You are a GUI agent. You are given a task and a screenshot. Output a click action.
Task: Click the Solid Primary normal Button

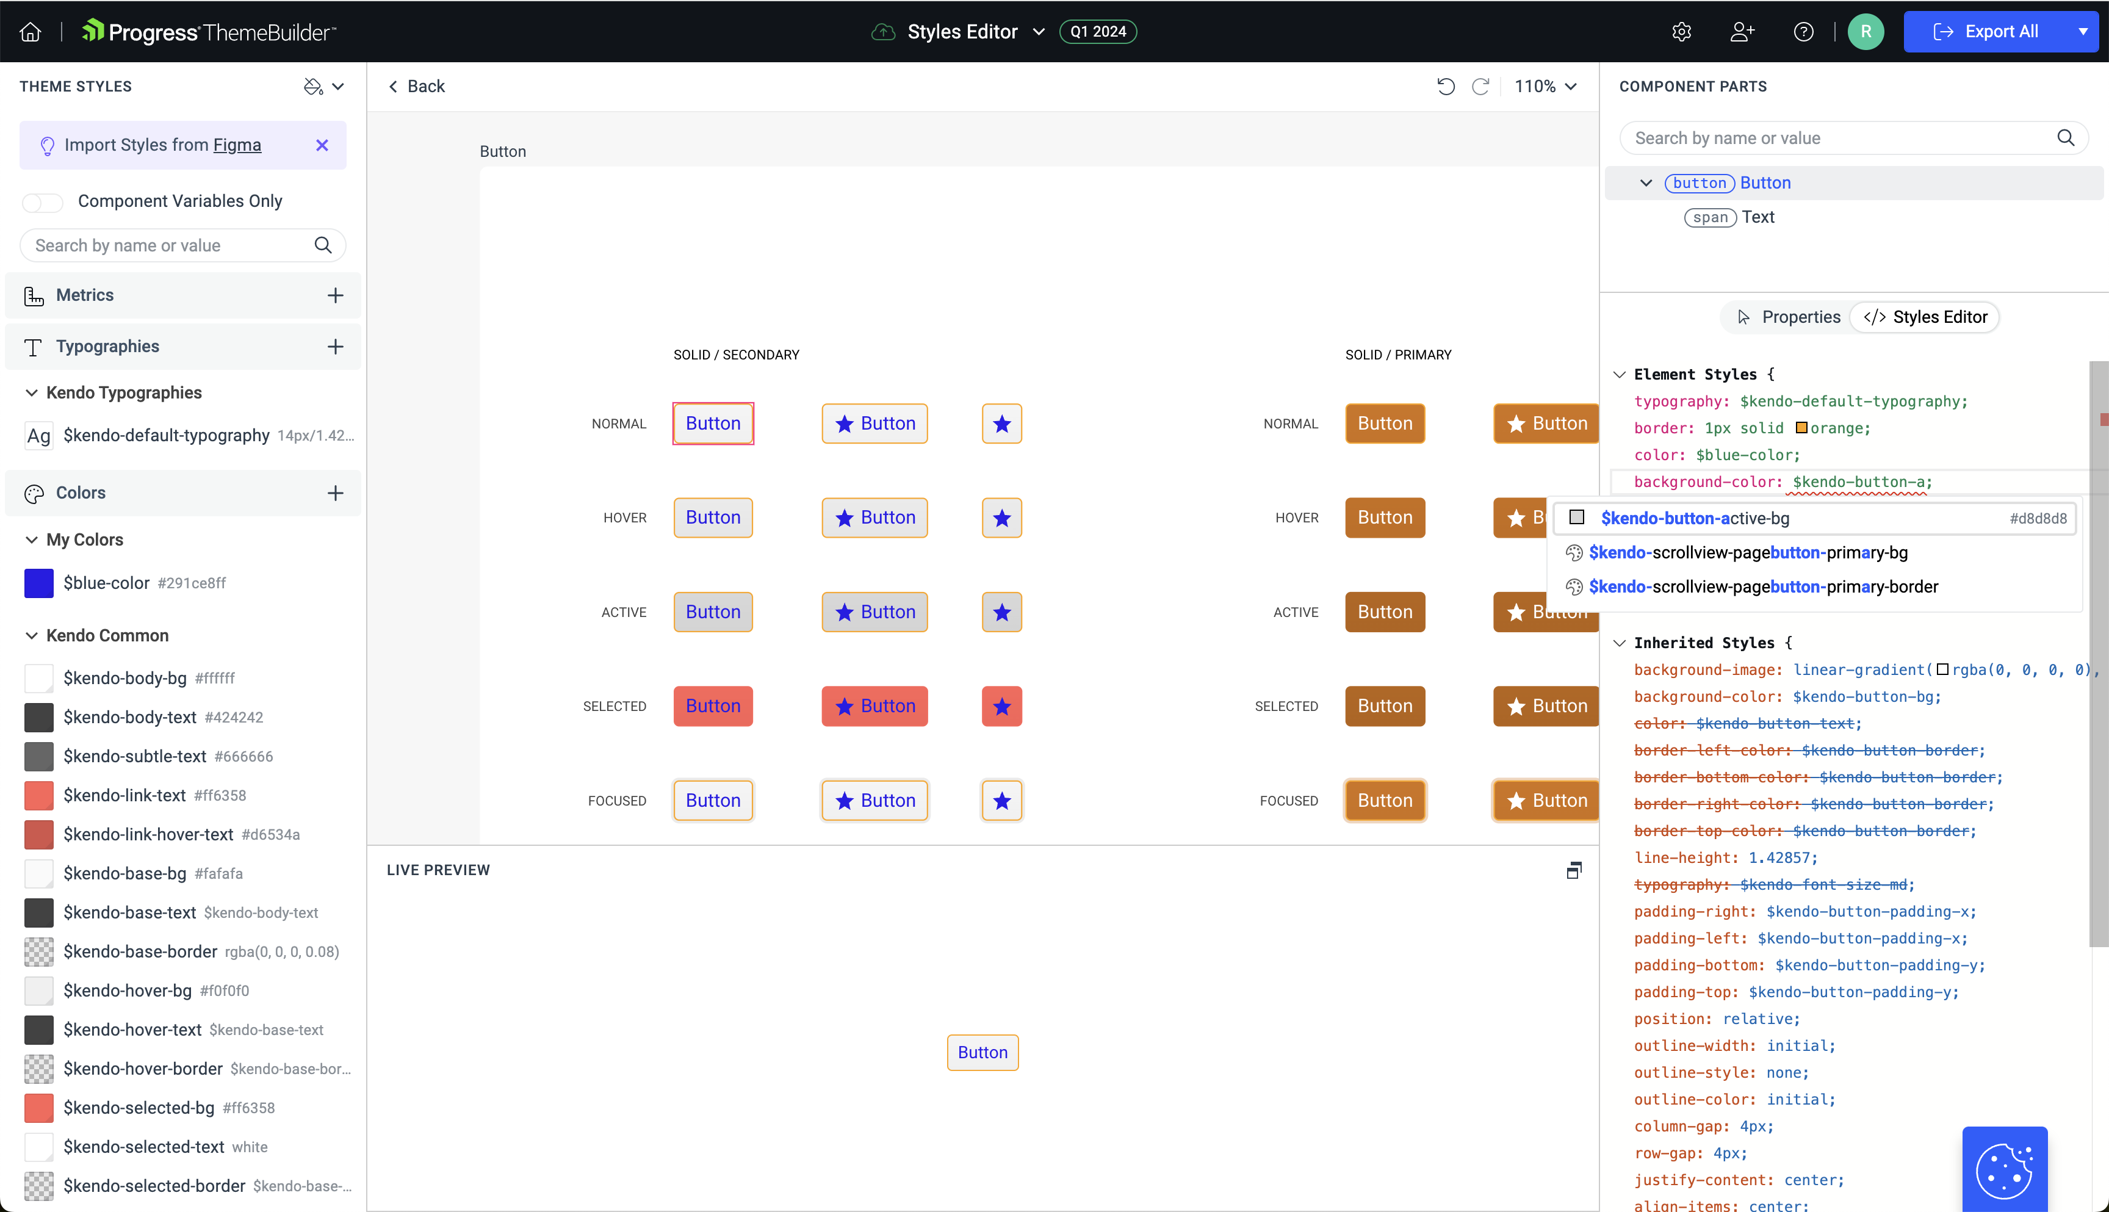[1385, 424]
